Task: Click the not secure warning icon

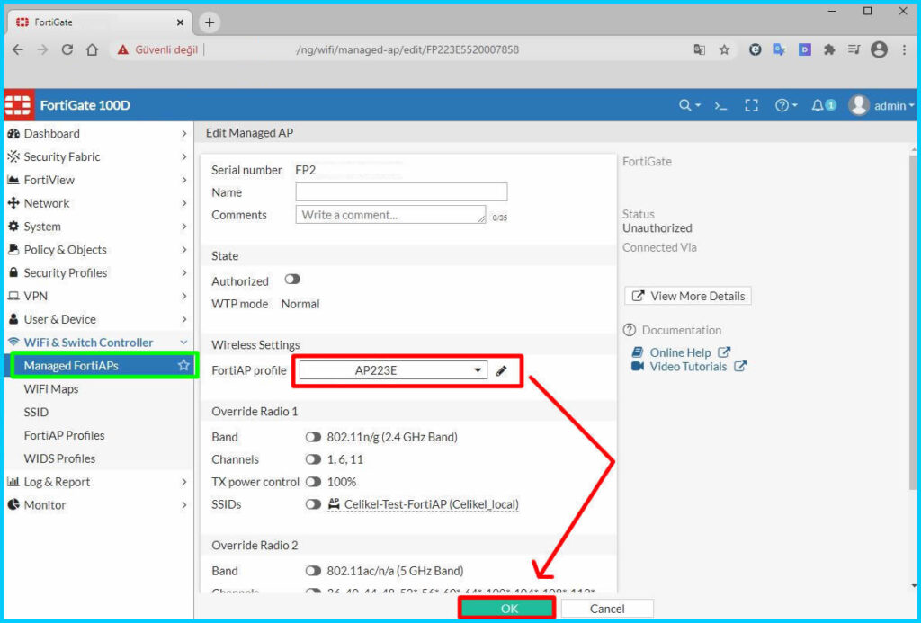Action: point(122,50)
